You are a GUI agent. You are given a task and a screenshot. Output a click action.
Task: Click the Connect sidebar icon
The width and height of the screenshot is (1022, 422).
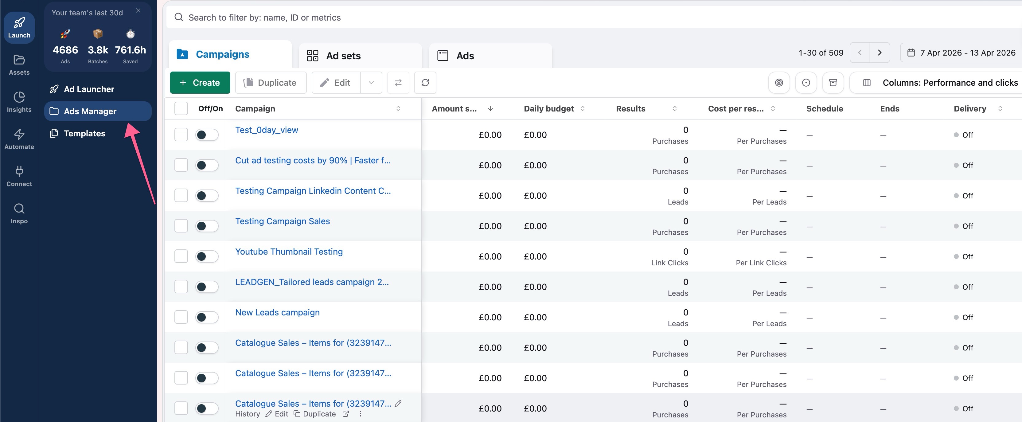[x=19, y=176]
